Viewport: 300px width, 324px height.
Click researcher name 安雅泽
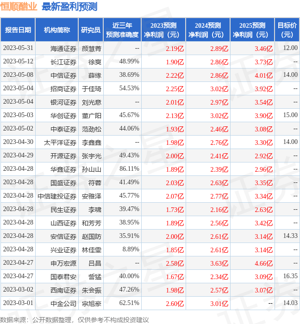pyautogui.click(x=92, y=196)
